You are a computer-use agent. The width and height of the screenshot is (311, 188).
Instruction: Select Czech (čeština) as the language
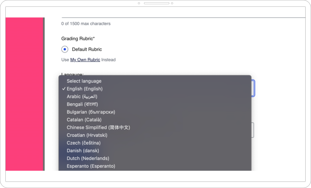84,143
